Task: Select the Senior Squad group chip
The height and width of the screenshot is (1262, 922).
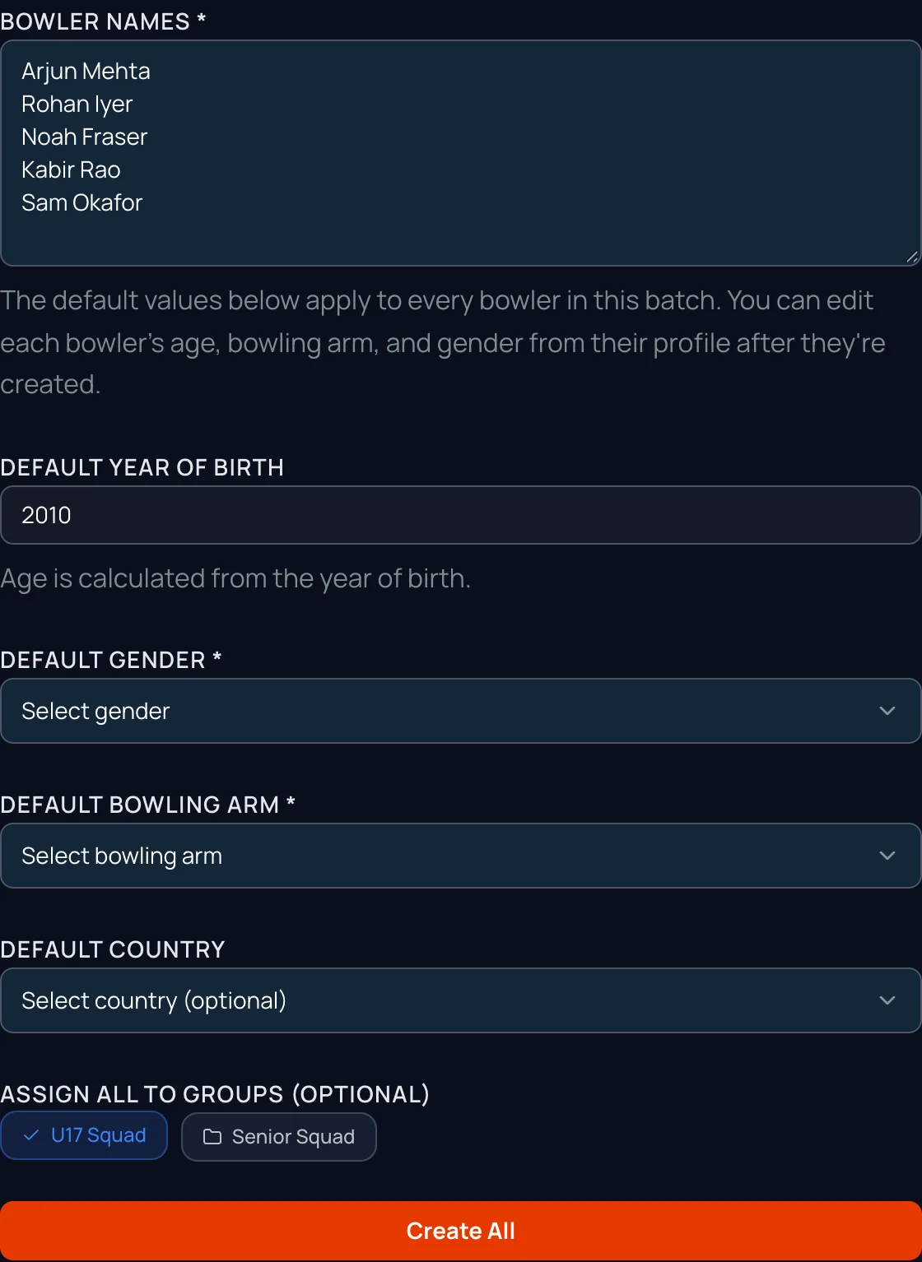Action: tap(279, 1137)
